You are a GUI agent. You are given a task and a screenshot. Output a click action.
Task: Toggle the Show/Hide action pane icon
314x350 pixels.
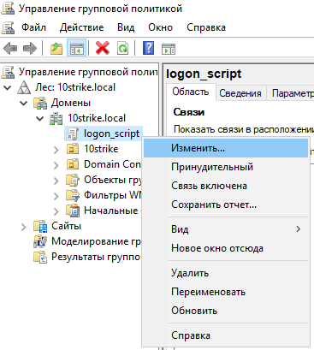coord(169,49)
